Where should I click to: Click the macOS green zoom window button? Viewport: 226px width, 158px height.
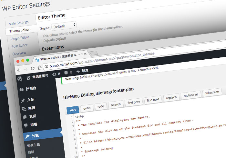28,60
